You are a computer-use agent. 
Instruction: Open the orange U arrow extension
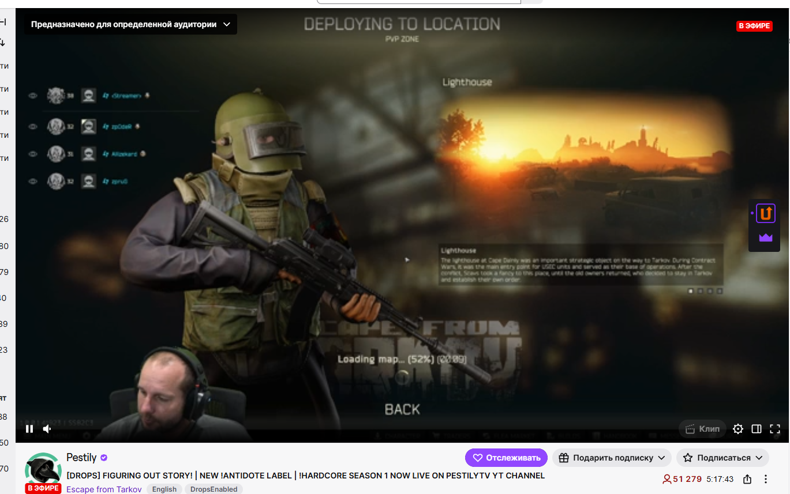(766, 213)
